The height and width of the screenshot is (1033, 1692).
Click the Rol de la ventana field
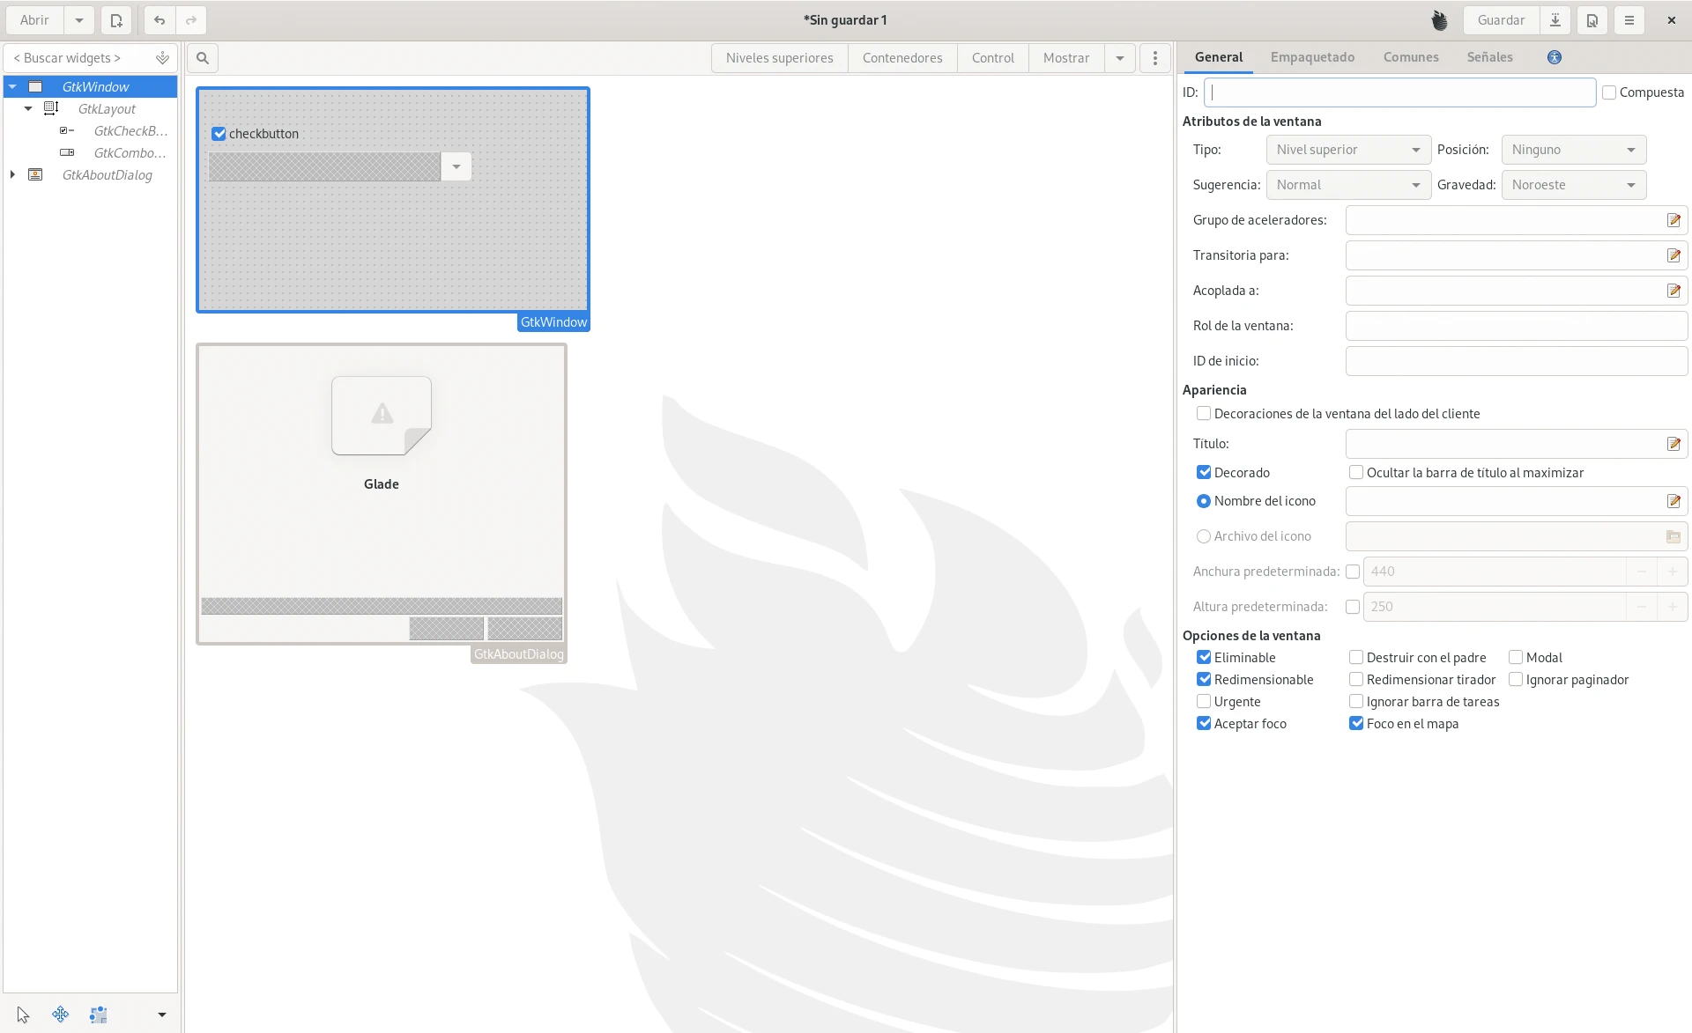pos(1516,326)
